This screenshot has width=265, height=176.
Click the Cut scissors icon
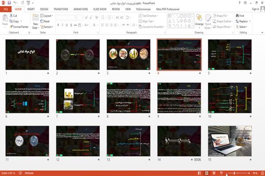[11, 15]
